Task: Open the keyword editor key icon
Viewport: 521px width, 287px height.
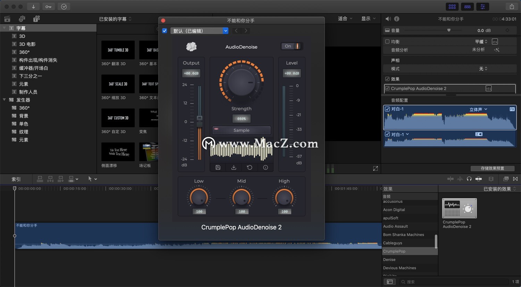Action: [x=48, y=7]
